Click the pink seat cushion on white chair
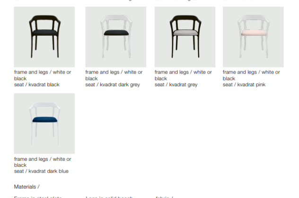 coord(254,33)
